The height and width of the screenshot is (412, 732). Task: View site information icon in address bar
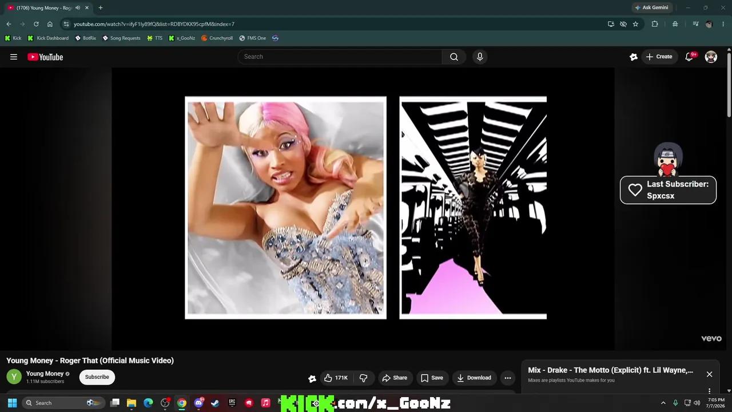click(x=66, y=24)
